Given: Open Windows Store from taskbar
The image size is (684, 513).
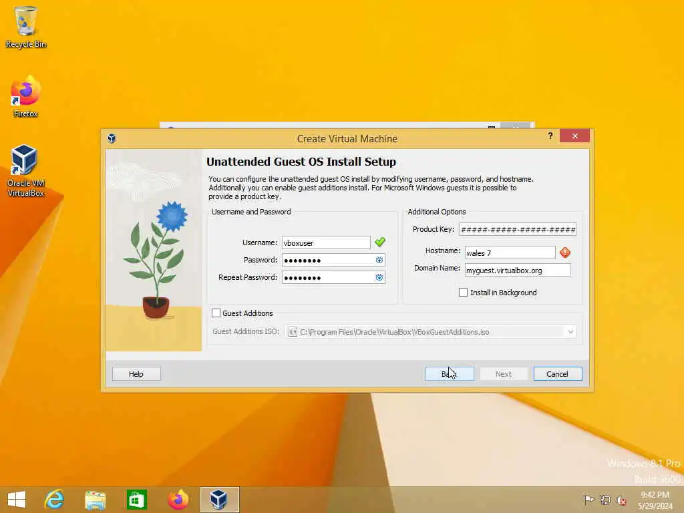Looking at the screenshot, I should tap(136, 500).
